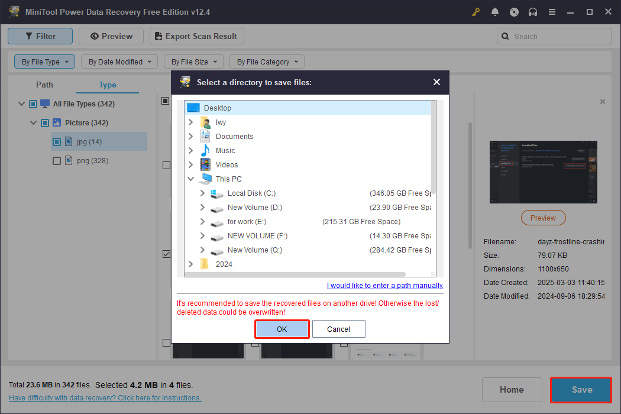Click the directory tree vertical scrollbar

[434, 147]
